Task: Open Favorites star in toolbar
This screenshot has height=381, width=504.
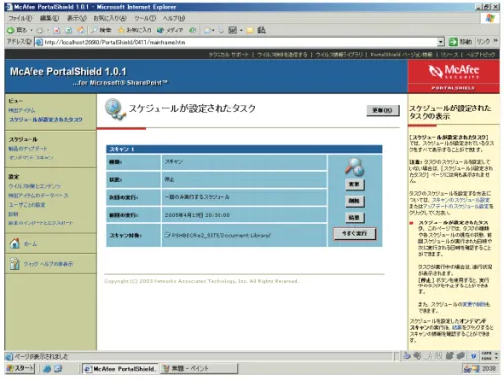Action: pos(121,31)
